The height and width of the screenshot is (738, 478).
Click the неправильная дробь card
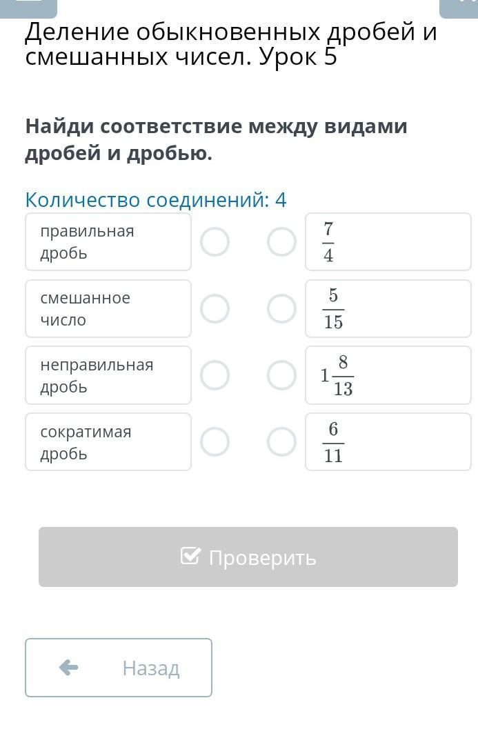coord(108,375)
